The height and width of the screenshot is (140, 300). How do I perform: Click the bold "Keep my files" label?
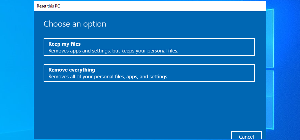click(64, 44)
